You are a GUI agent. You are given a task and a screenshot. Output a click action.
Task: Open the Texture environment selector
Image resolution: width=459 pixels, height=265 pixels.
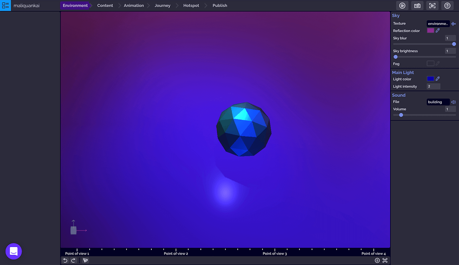click(438, 24)
